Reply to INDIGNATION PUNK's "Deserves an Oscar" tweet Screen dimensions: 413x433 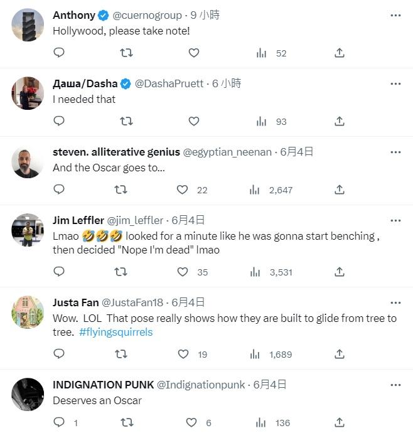[59, 422]
